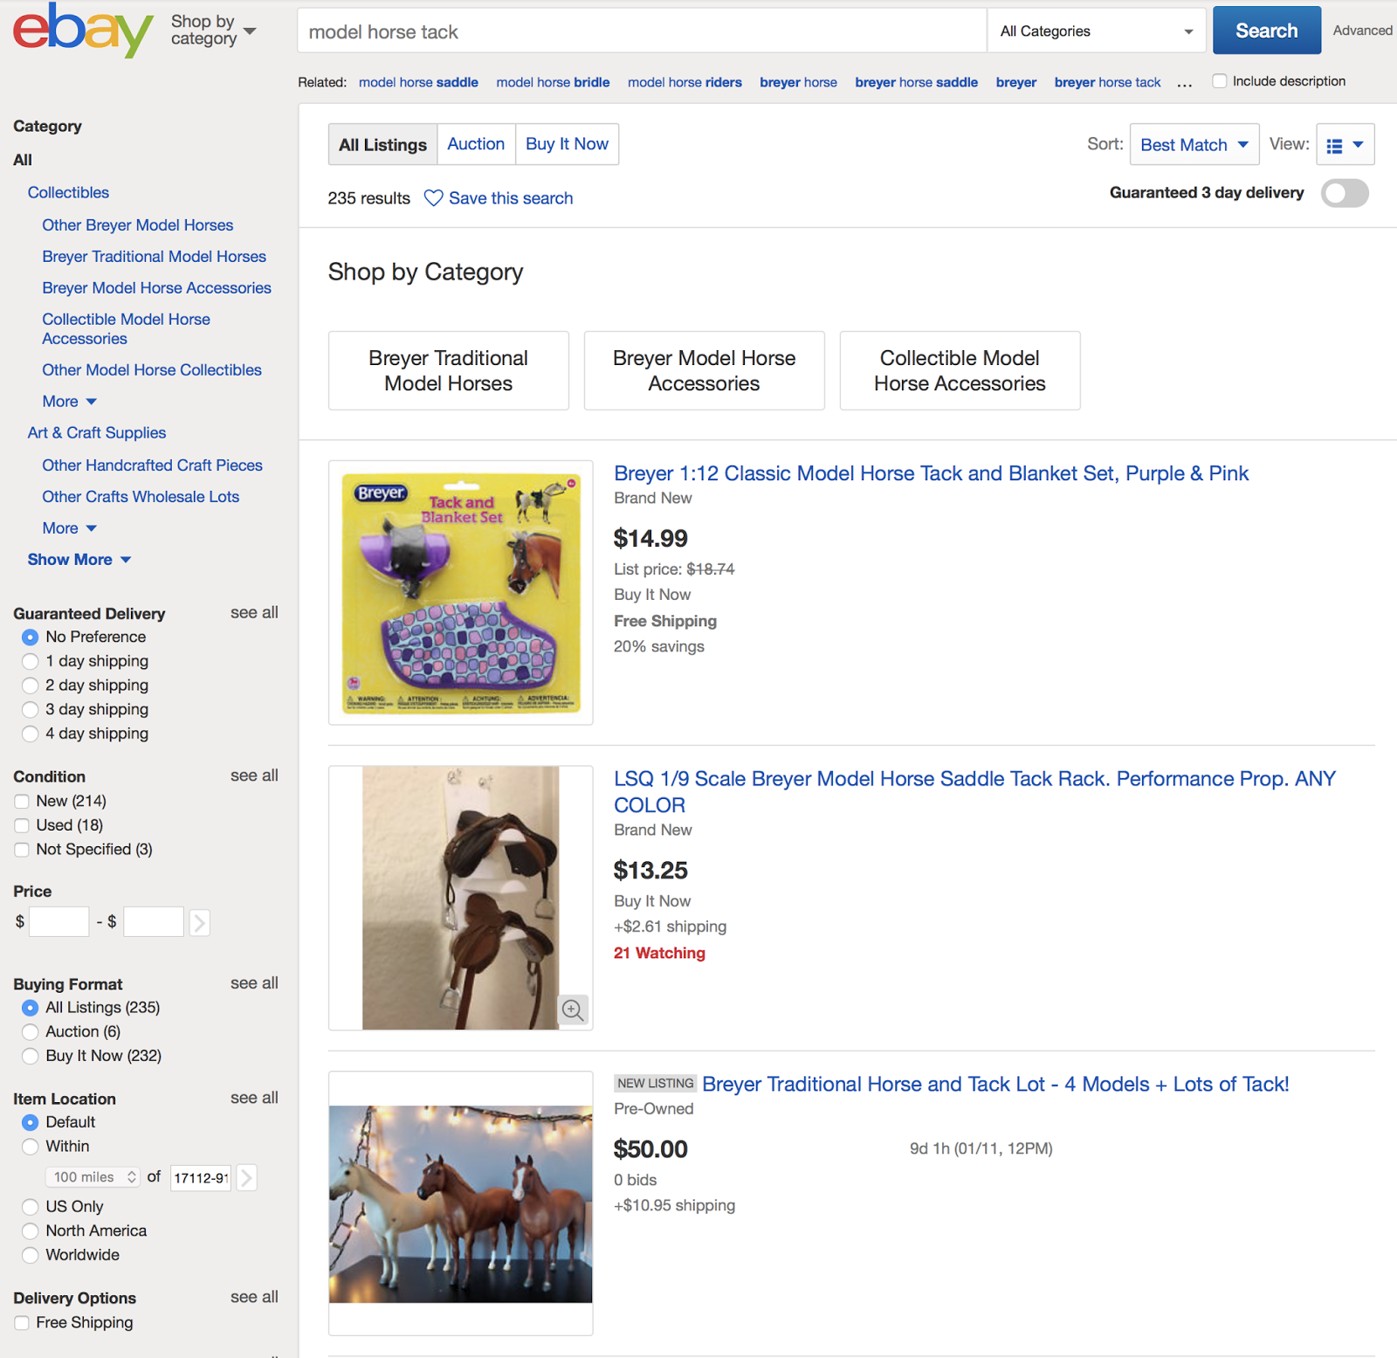Click the magnifier zoom icon on saddle photo
This screenshot has width=1397, height=1358.
click(573, 1010)
